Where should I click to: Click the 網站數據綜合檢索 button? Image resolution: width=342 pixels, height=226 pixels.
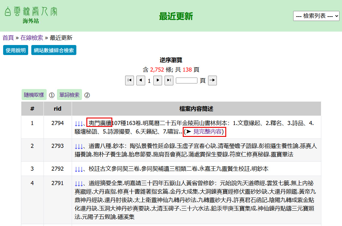[54, 50]
